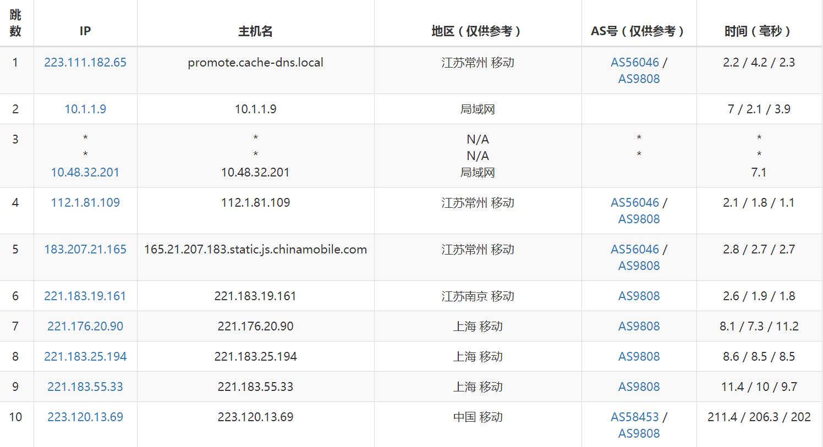Click region 江苏南京 移动 in hop 6

tap(478, 296)
